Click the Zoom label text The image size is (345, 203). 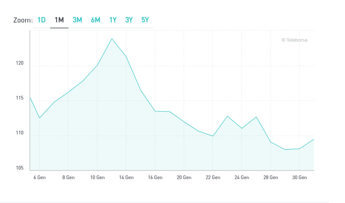(x=23, y=21)
